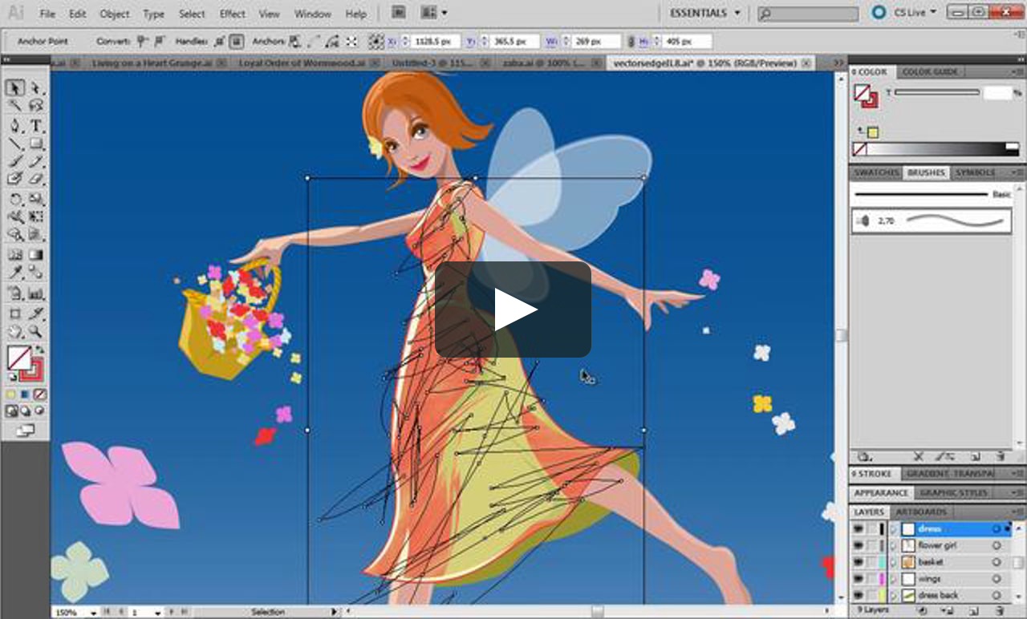Switch to the COLOR GUIDE tab
1027x619 pixels.
pyautogui.click(x=930, y=72)
